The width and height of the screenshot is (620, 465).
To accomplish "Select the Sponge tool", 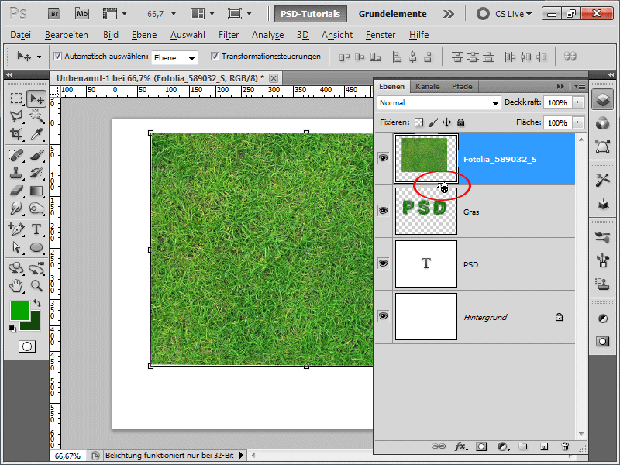I will (36, 208).
